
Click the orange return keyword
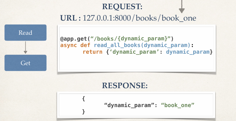coord(92,52)
